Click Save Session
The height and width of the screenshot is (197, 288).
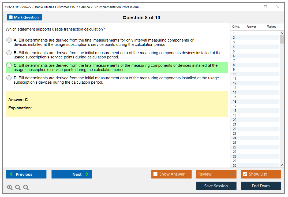click(216, 186)
